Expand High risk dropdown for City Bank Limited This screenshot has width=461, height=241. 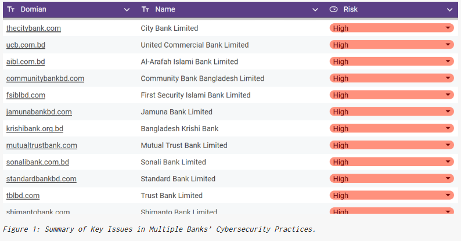pyautogui.click(x=448, y=28)
